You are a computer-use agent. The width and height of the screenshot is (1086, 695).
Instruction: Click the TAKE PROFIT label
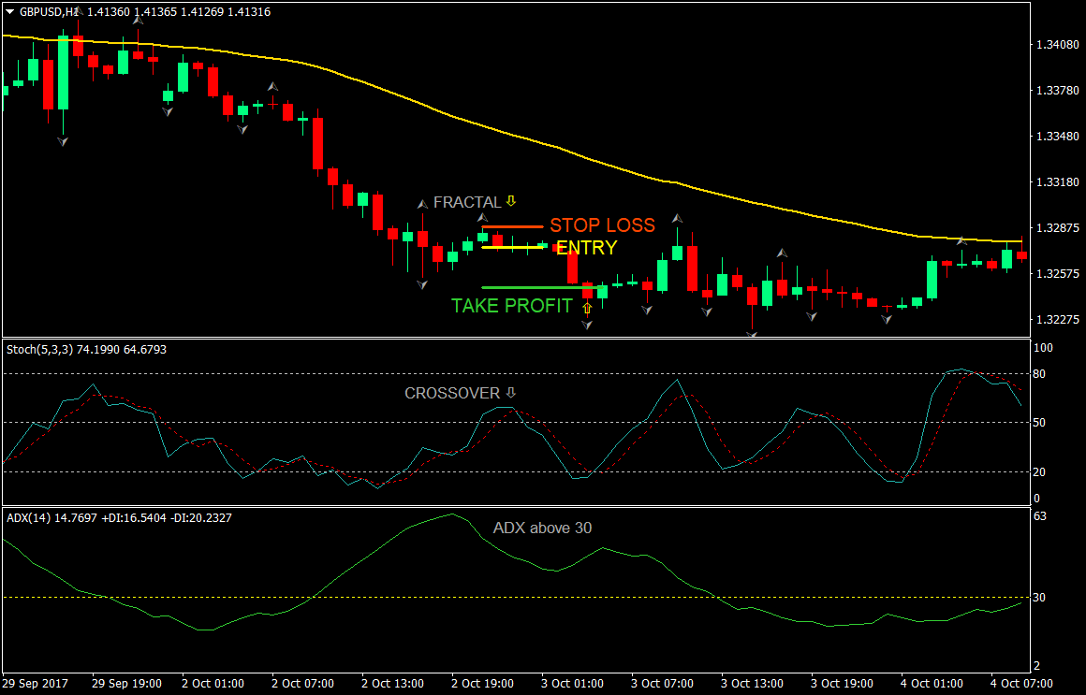tap(511, 306)
